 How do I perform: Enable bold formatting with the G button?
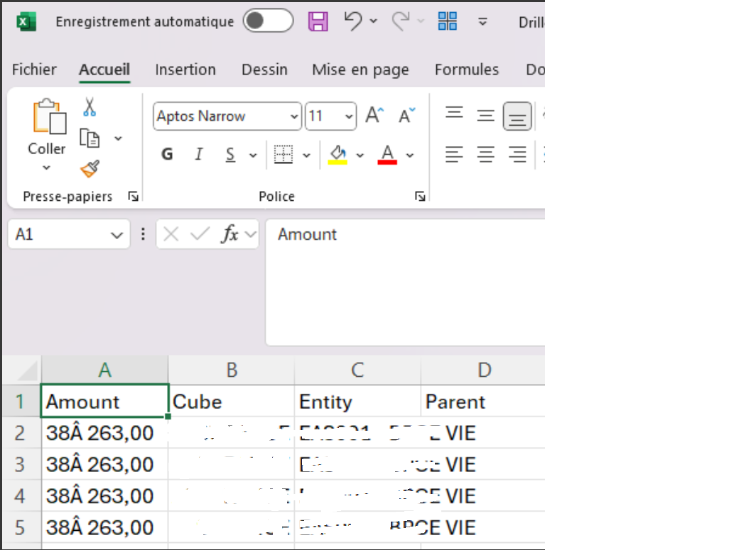166,153
